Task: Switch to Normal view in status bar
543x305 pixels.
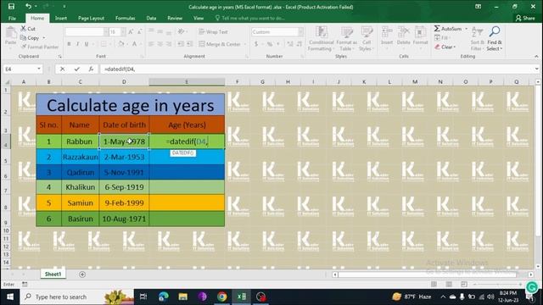Action: [x=434, y=285]
